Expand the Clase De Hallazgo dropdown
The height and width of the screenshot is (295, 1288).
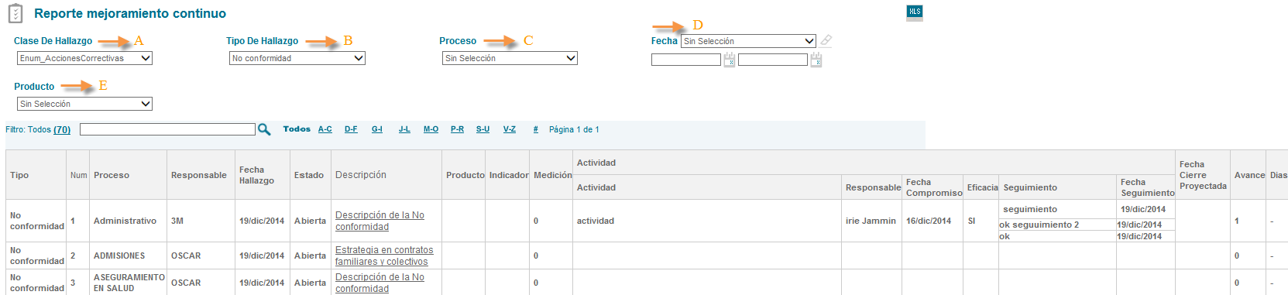pyautogui.click(x=84, y=58)
